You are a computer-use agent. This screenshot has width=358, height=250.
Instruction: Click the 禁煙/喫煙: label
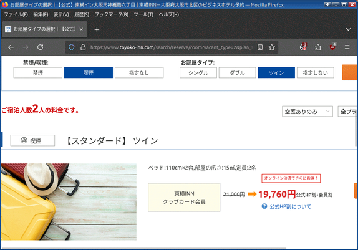36,63
